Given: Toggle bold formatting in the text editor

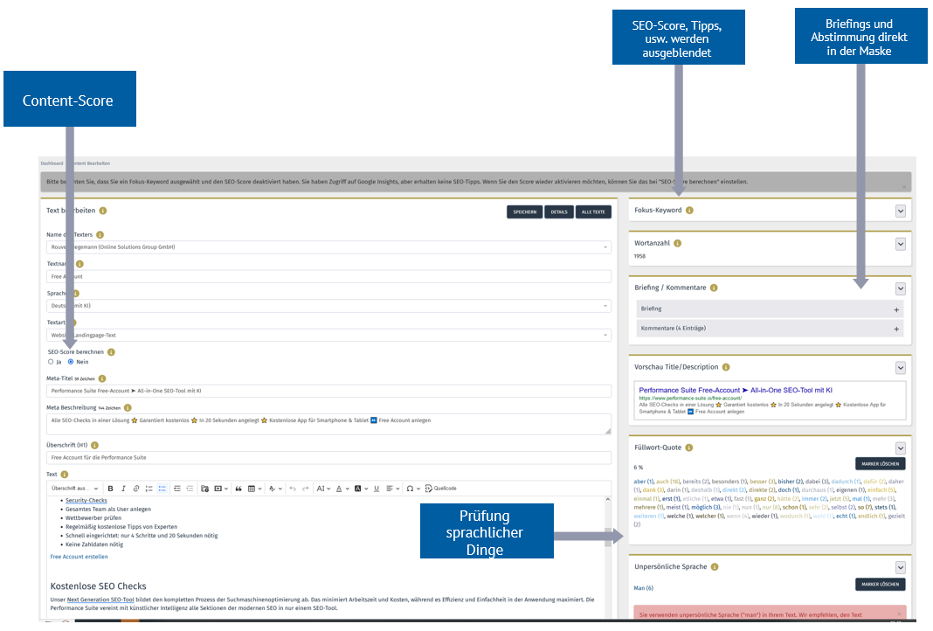Looking at the screenshot, I should (x=111, y=488).
